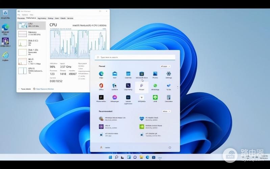Open Widgets panel from taskbar

point(129,157)
